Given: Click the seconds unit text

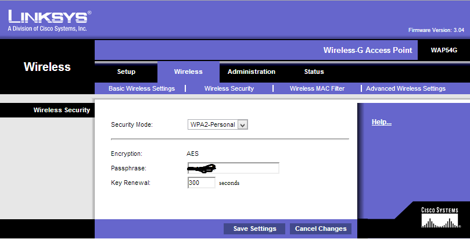Looking at the screenshot, I should pos(229,183).
